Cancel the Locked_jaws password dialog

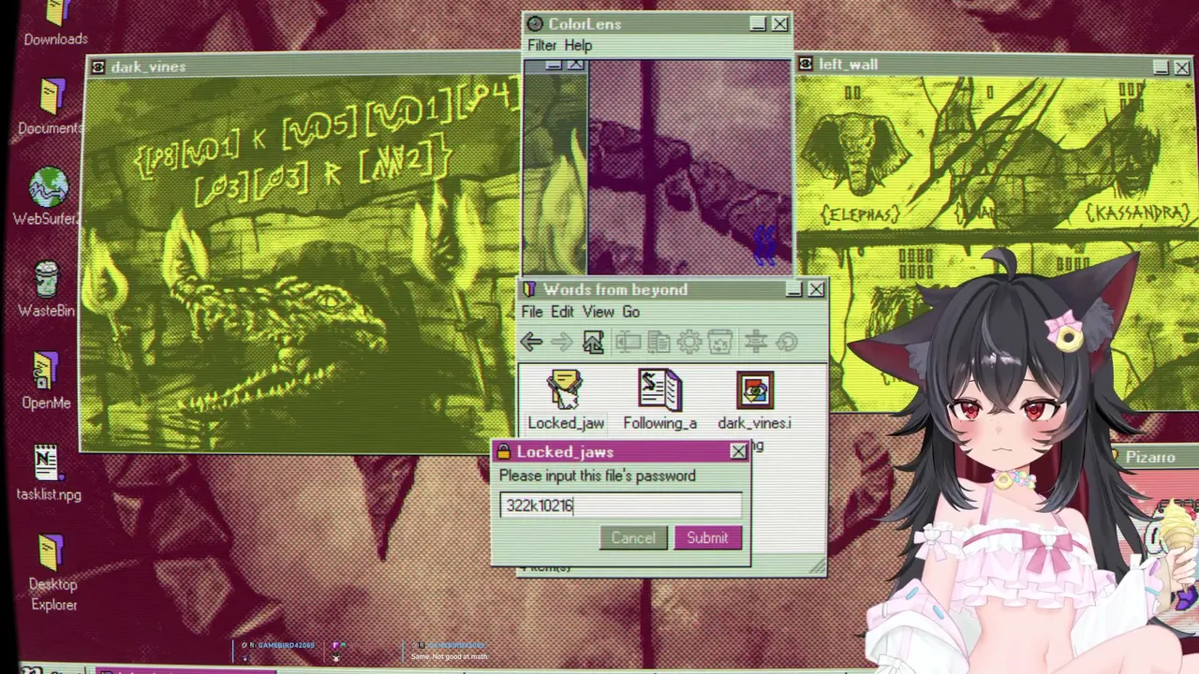click(633, 537)
